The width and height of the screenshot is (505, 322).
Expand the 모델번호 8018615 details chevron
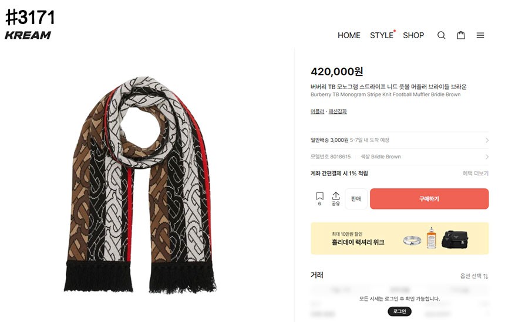coord(487,157)
